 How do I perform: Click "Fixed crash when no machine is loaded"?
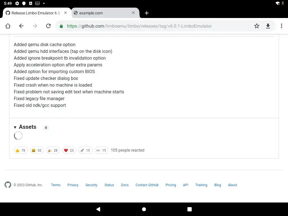(53, 85)
